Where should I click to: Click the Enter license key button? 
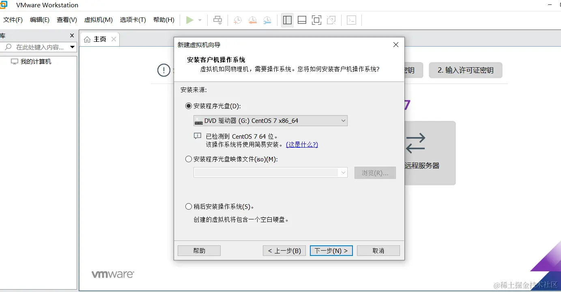(466, 70)
